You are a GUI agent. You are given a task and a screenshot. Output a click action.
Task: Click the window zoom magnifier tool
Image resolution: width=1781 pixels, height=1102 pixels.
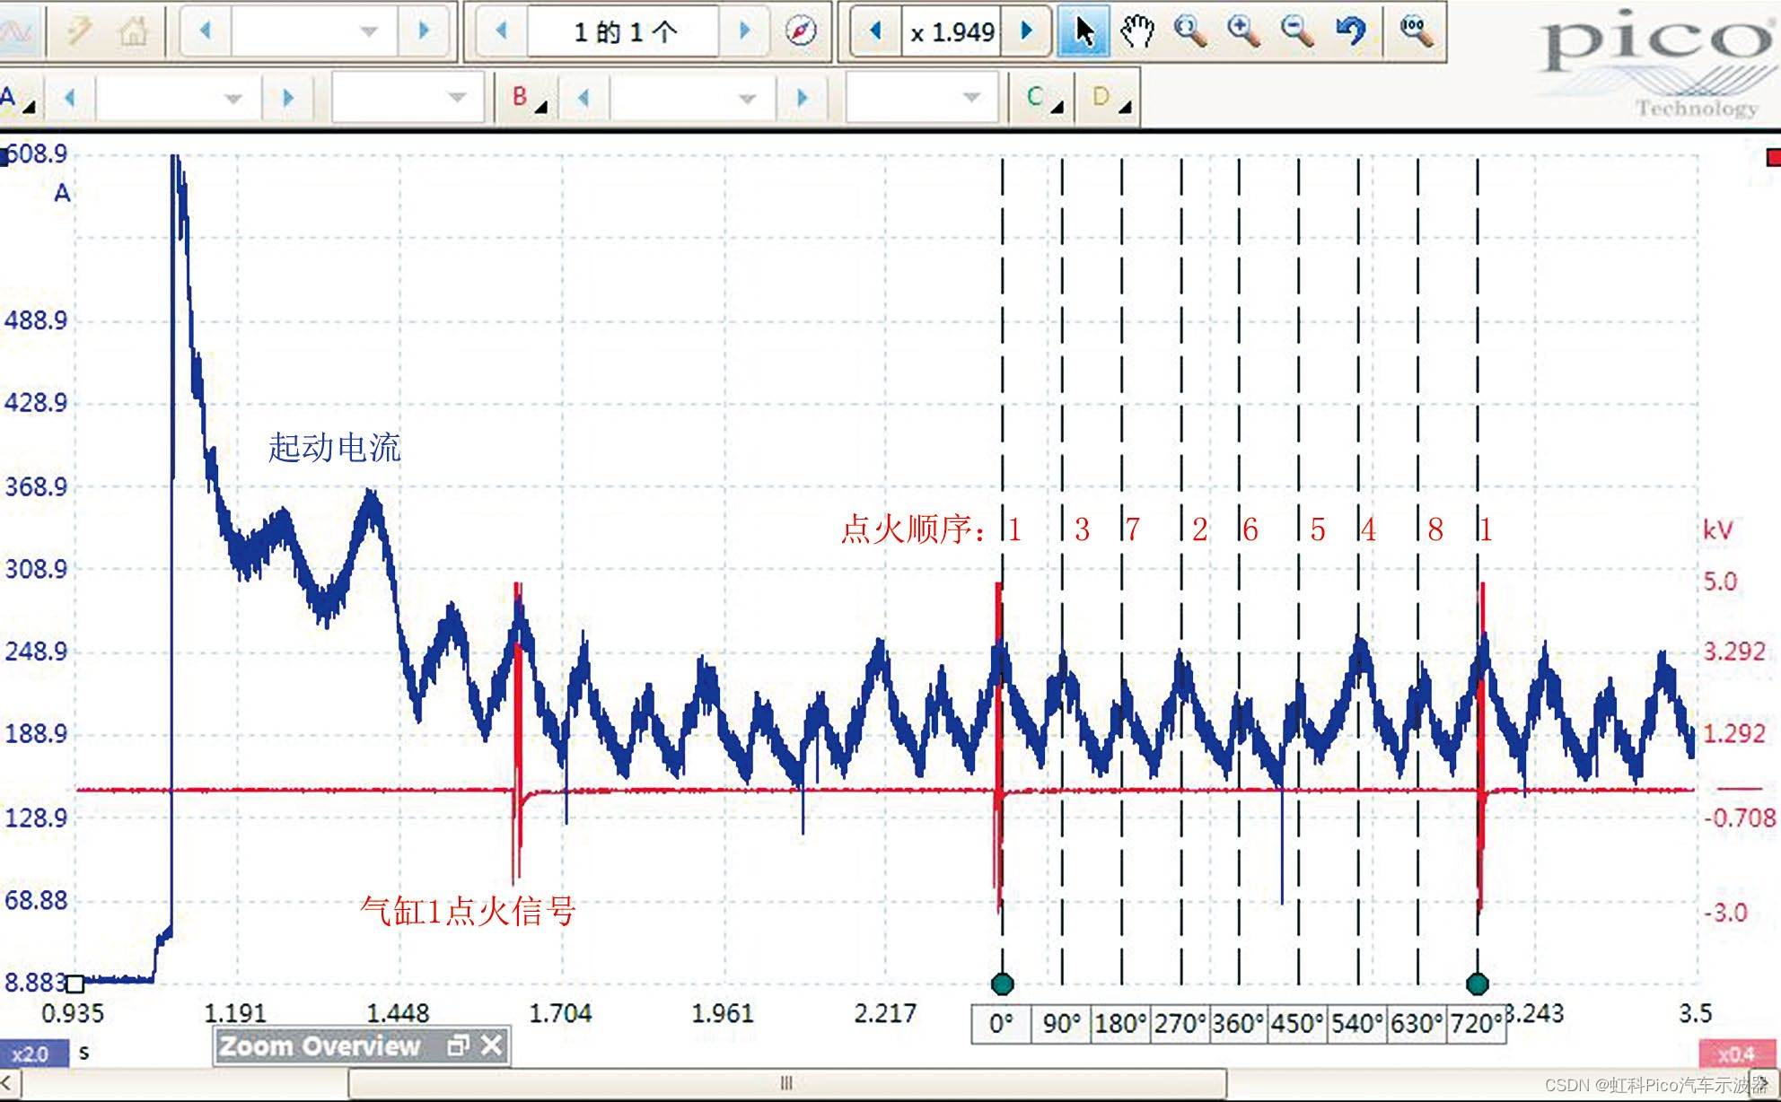[1190, 32]
